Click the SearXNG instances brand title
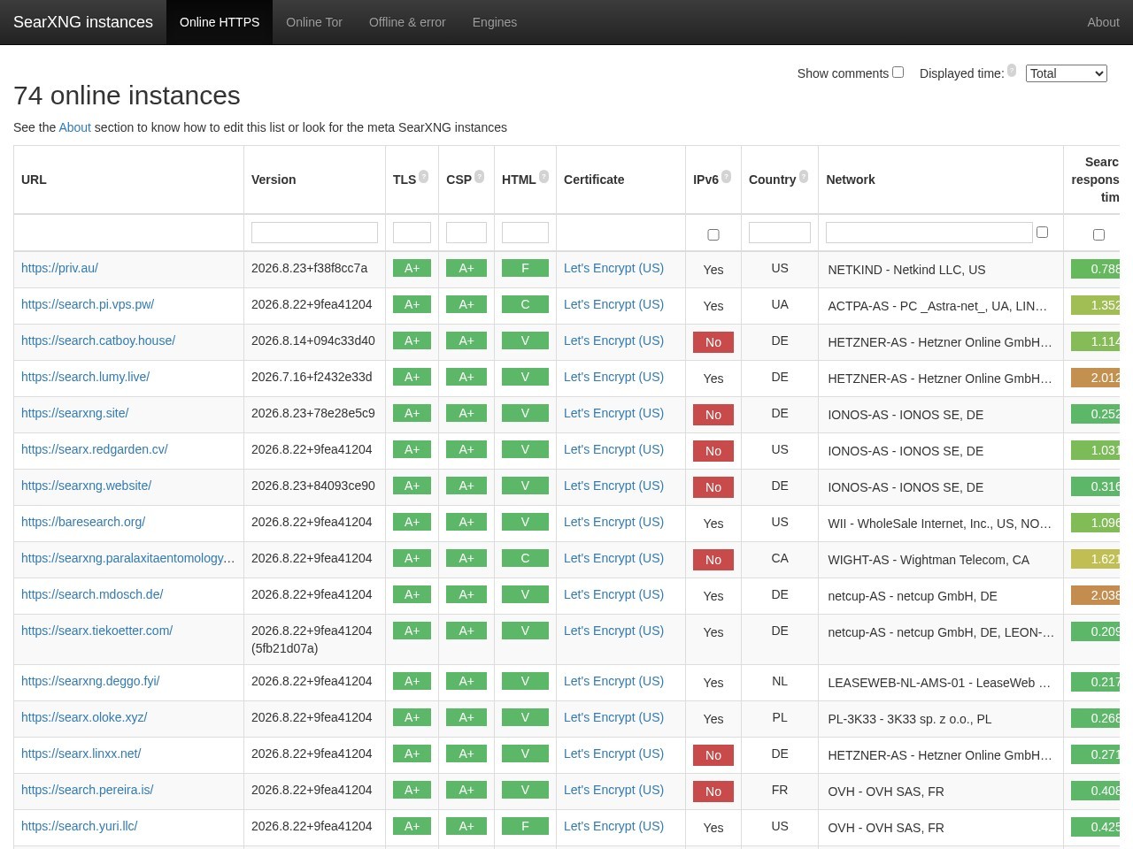 pos(83,22)
